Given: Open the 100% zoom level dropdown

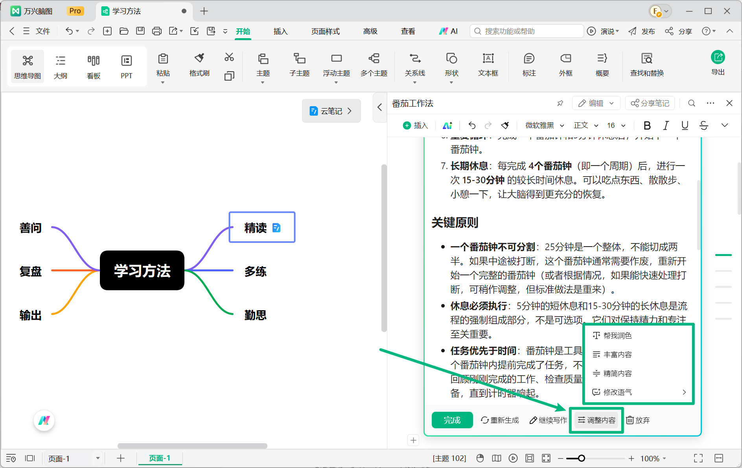Looking at the screenshot, I should [654, 459].
